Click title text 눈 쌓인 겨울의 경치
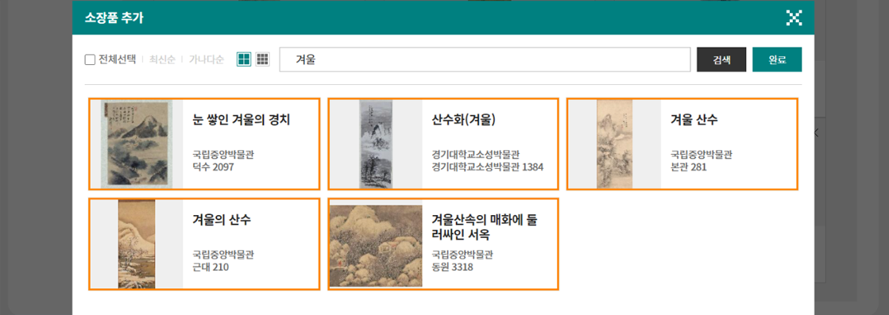Screen dimensions: 889x315 [x=242, y=120]
